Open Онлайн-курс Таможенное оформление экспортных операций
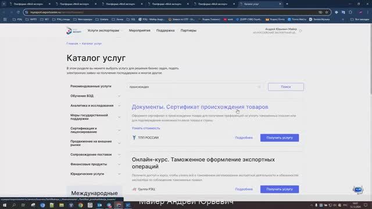 [203, 163]
